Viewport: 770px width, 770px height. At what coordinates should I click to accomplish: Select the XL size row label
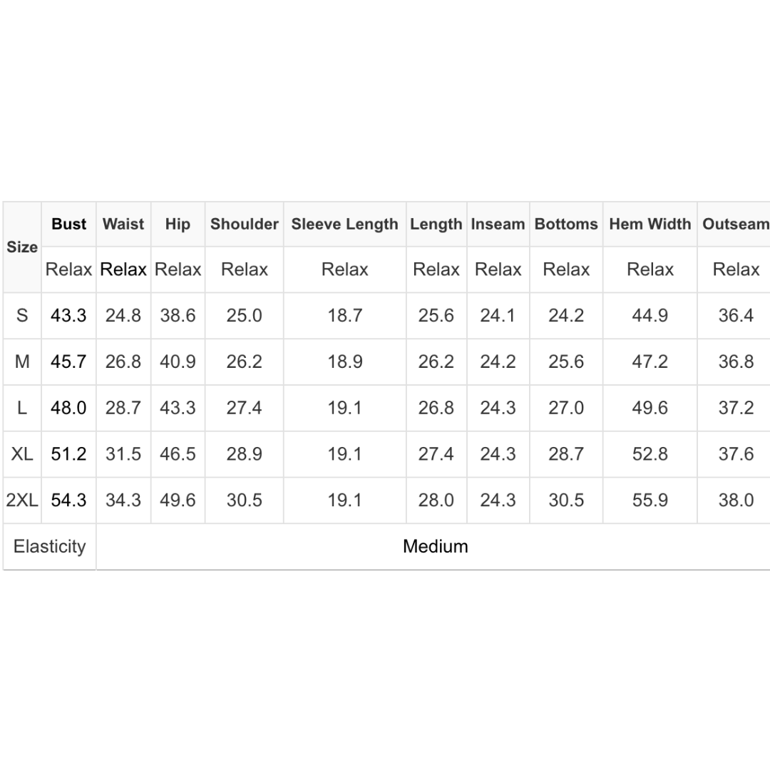click(22, 454)
